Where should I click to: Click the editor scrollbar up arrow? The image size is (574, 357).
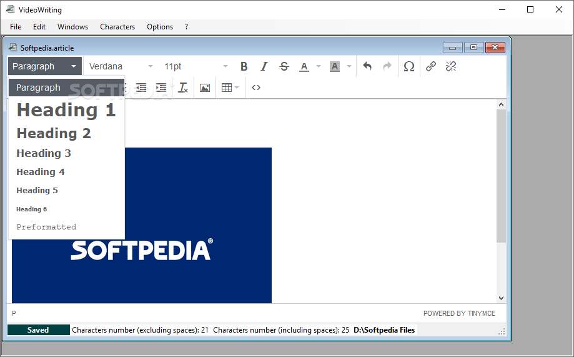(x=501, y=104)
